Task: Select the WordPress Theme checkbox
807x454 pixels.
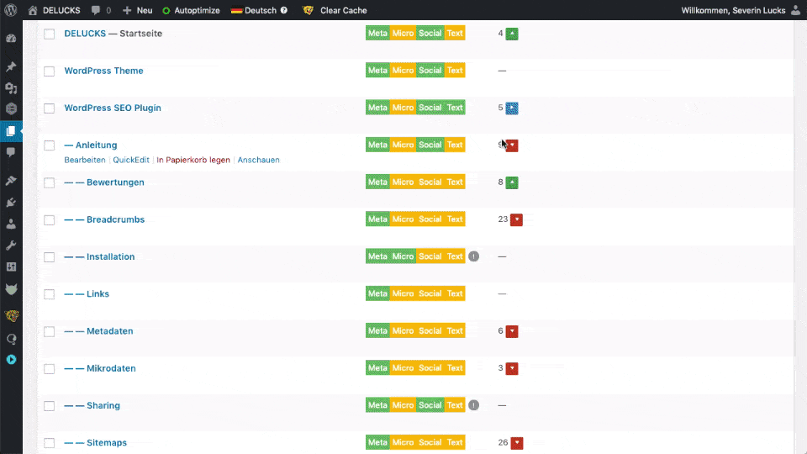Action: click(x=49, y=71)
